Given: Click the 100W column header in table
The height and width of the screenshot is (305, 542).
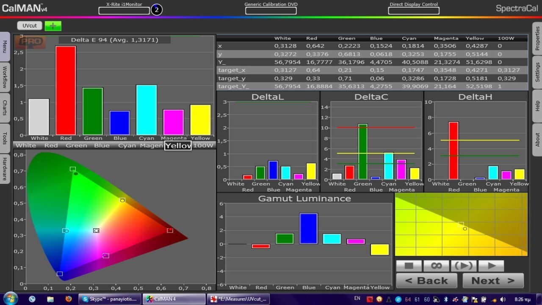Looking at the screenshot, I should pos(506,38).
